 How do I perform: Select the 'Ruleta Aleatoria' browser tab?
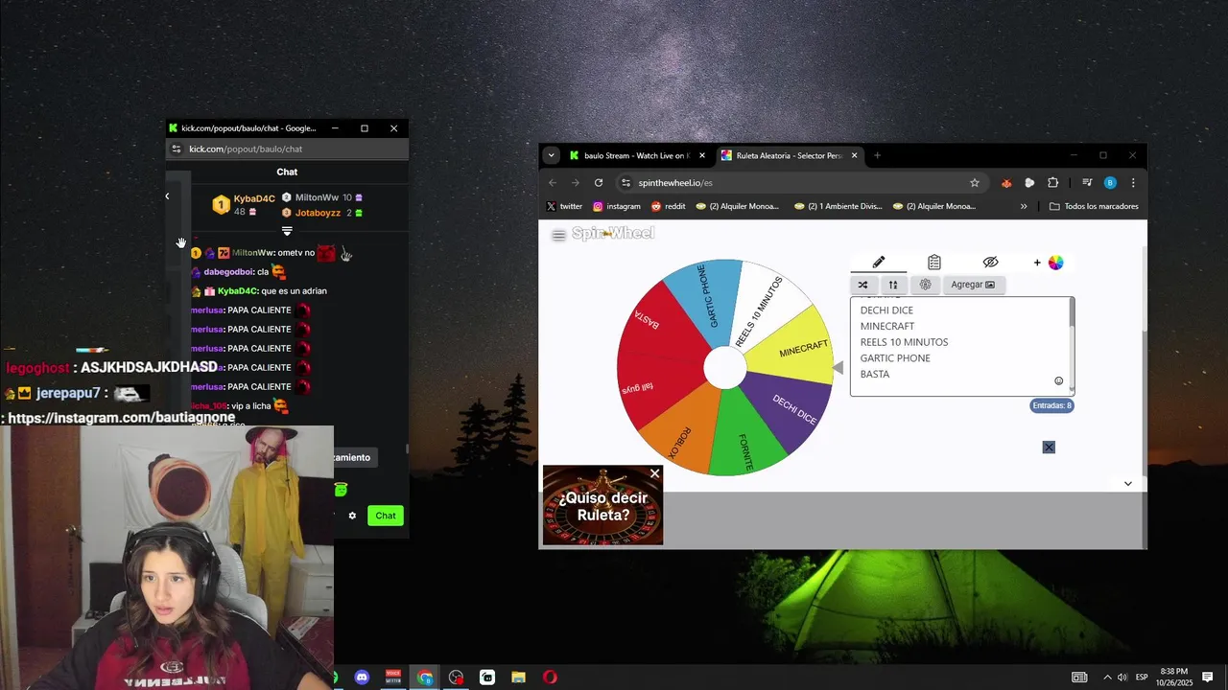tap(788, 155)
